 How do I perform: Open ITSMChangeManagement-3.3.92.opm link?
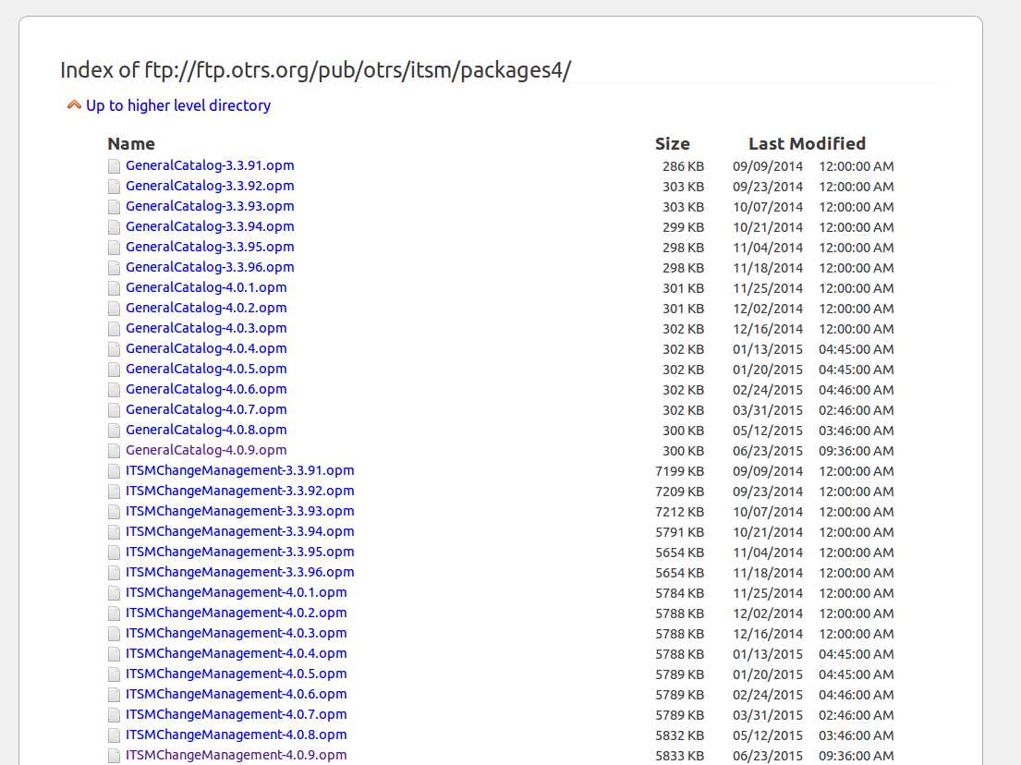(x=239, y=491)
